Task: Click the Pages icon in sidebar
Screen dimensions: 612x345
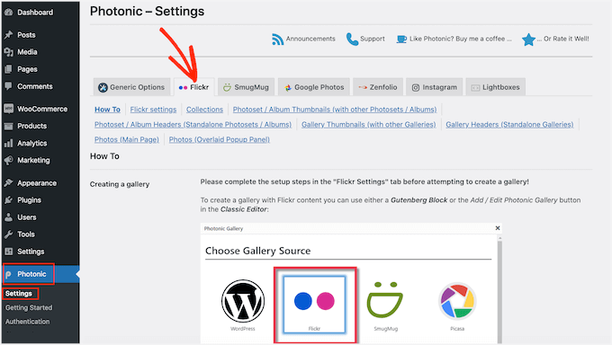Action: pos(9,69)
